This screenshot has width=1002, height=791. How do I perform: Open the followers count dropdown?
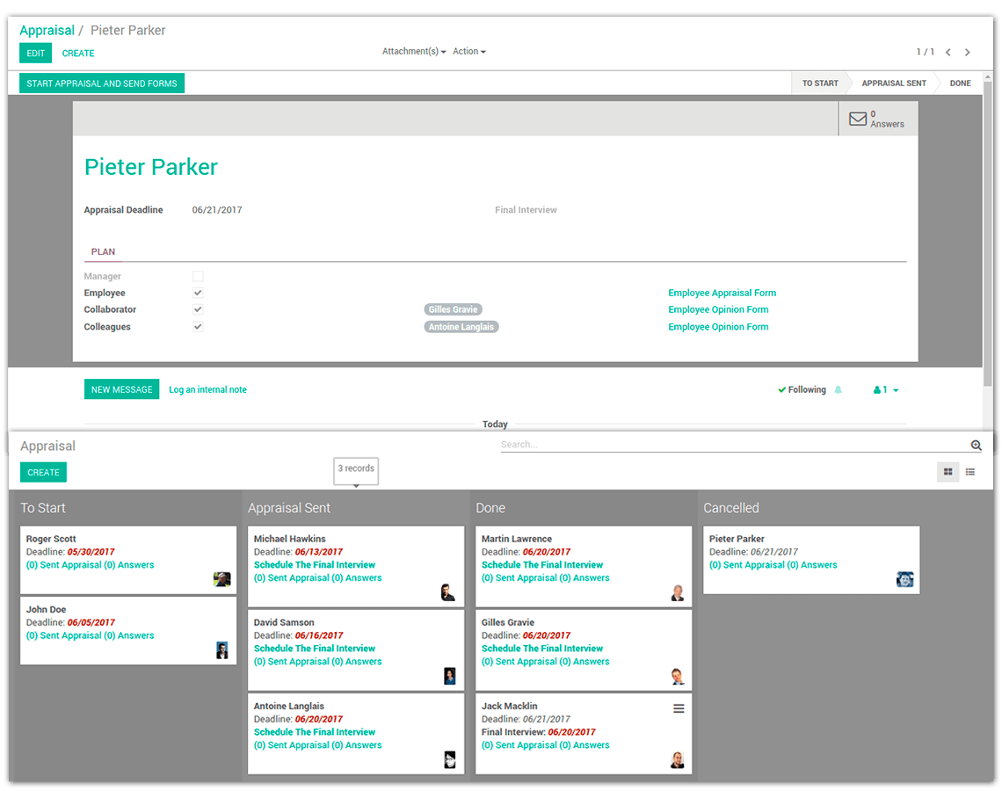886,390
